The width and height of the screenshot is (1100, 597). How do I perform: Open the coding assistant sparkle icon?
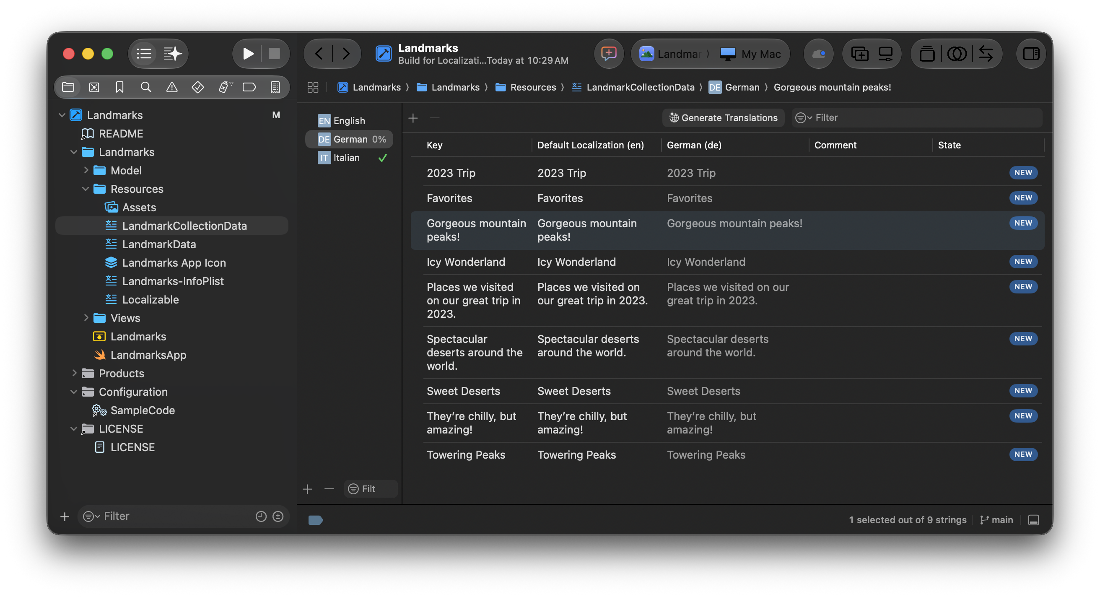(x=173, y=54)
